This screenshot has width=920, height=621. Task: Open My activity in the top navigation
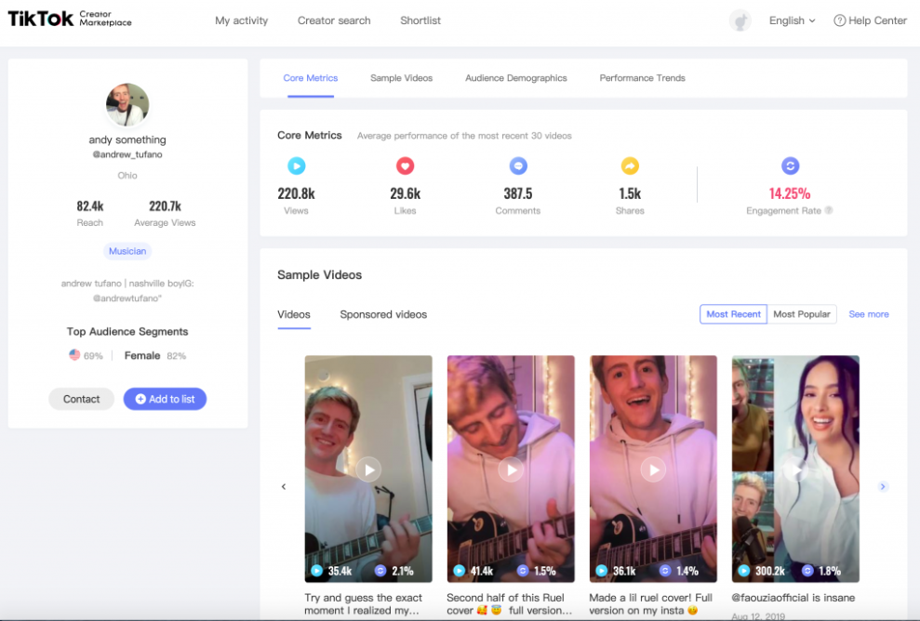coord(241,20)
